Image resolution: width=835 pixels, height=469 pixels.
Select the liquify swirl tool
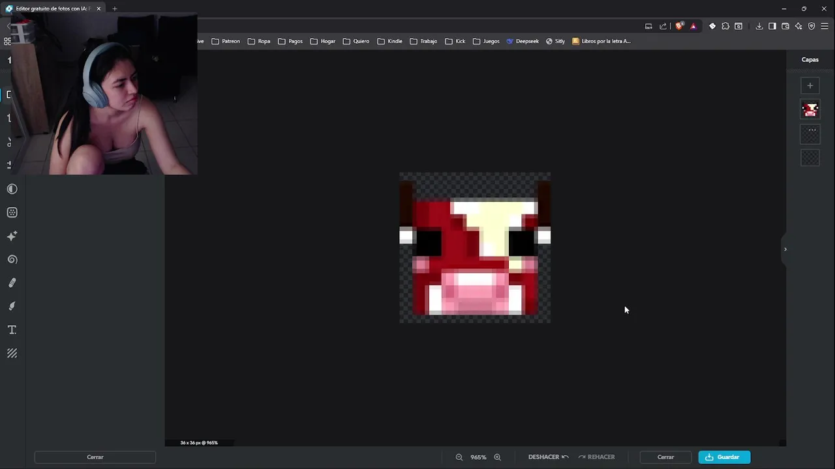(12, 259)
